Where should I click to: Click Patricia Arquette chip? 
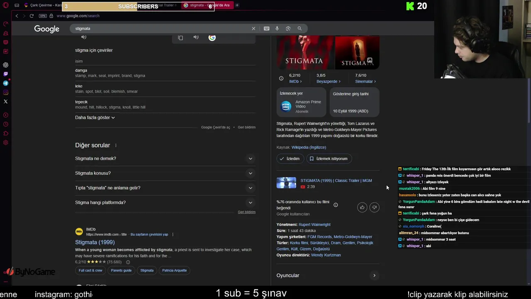pos(174,270)
